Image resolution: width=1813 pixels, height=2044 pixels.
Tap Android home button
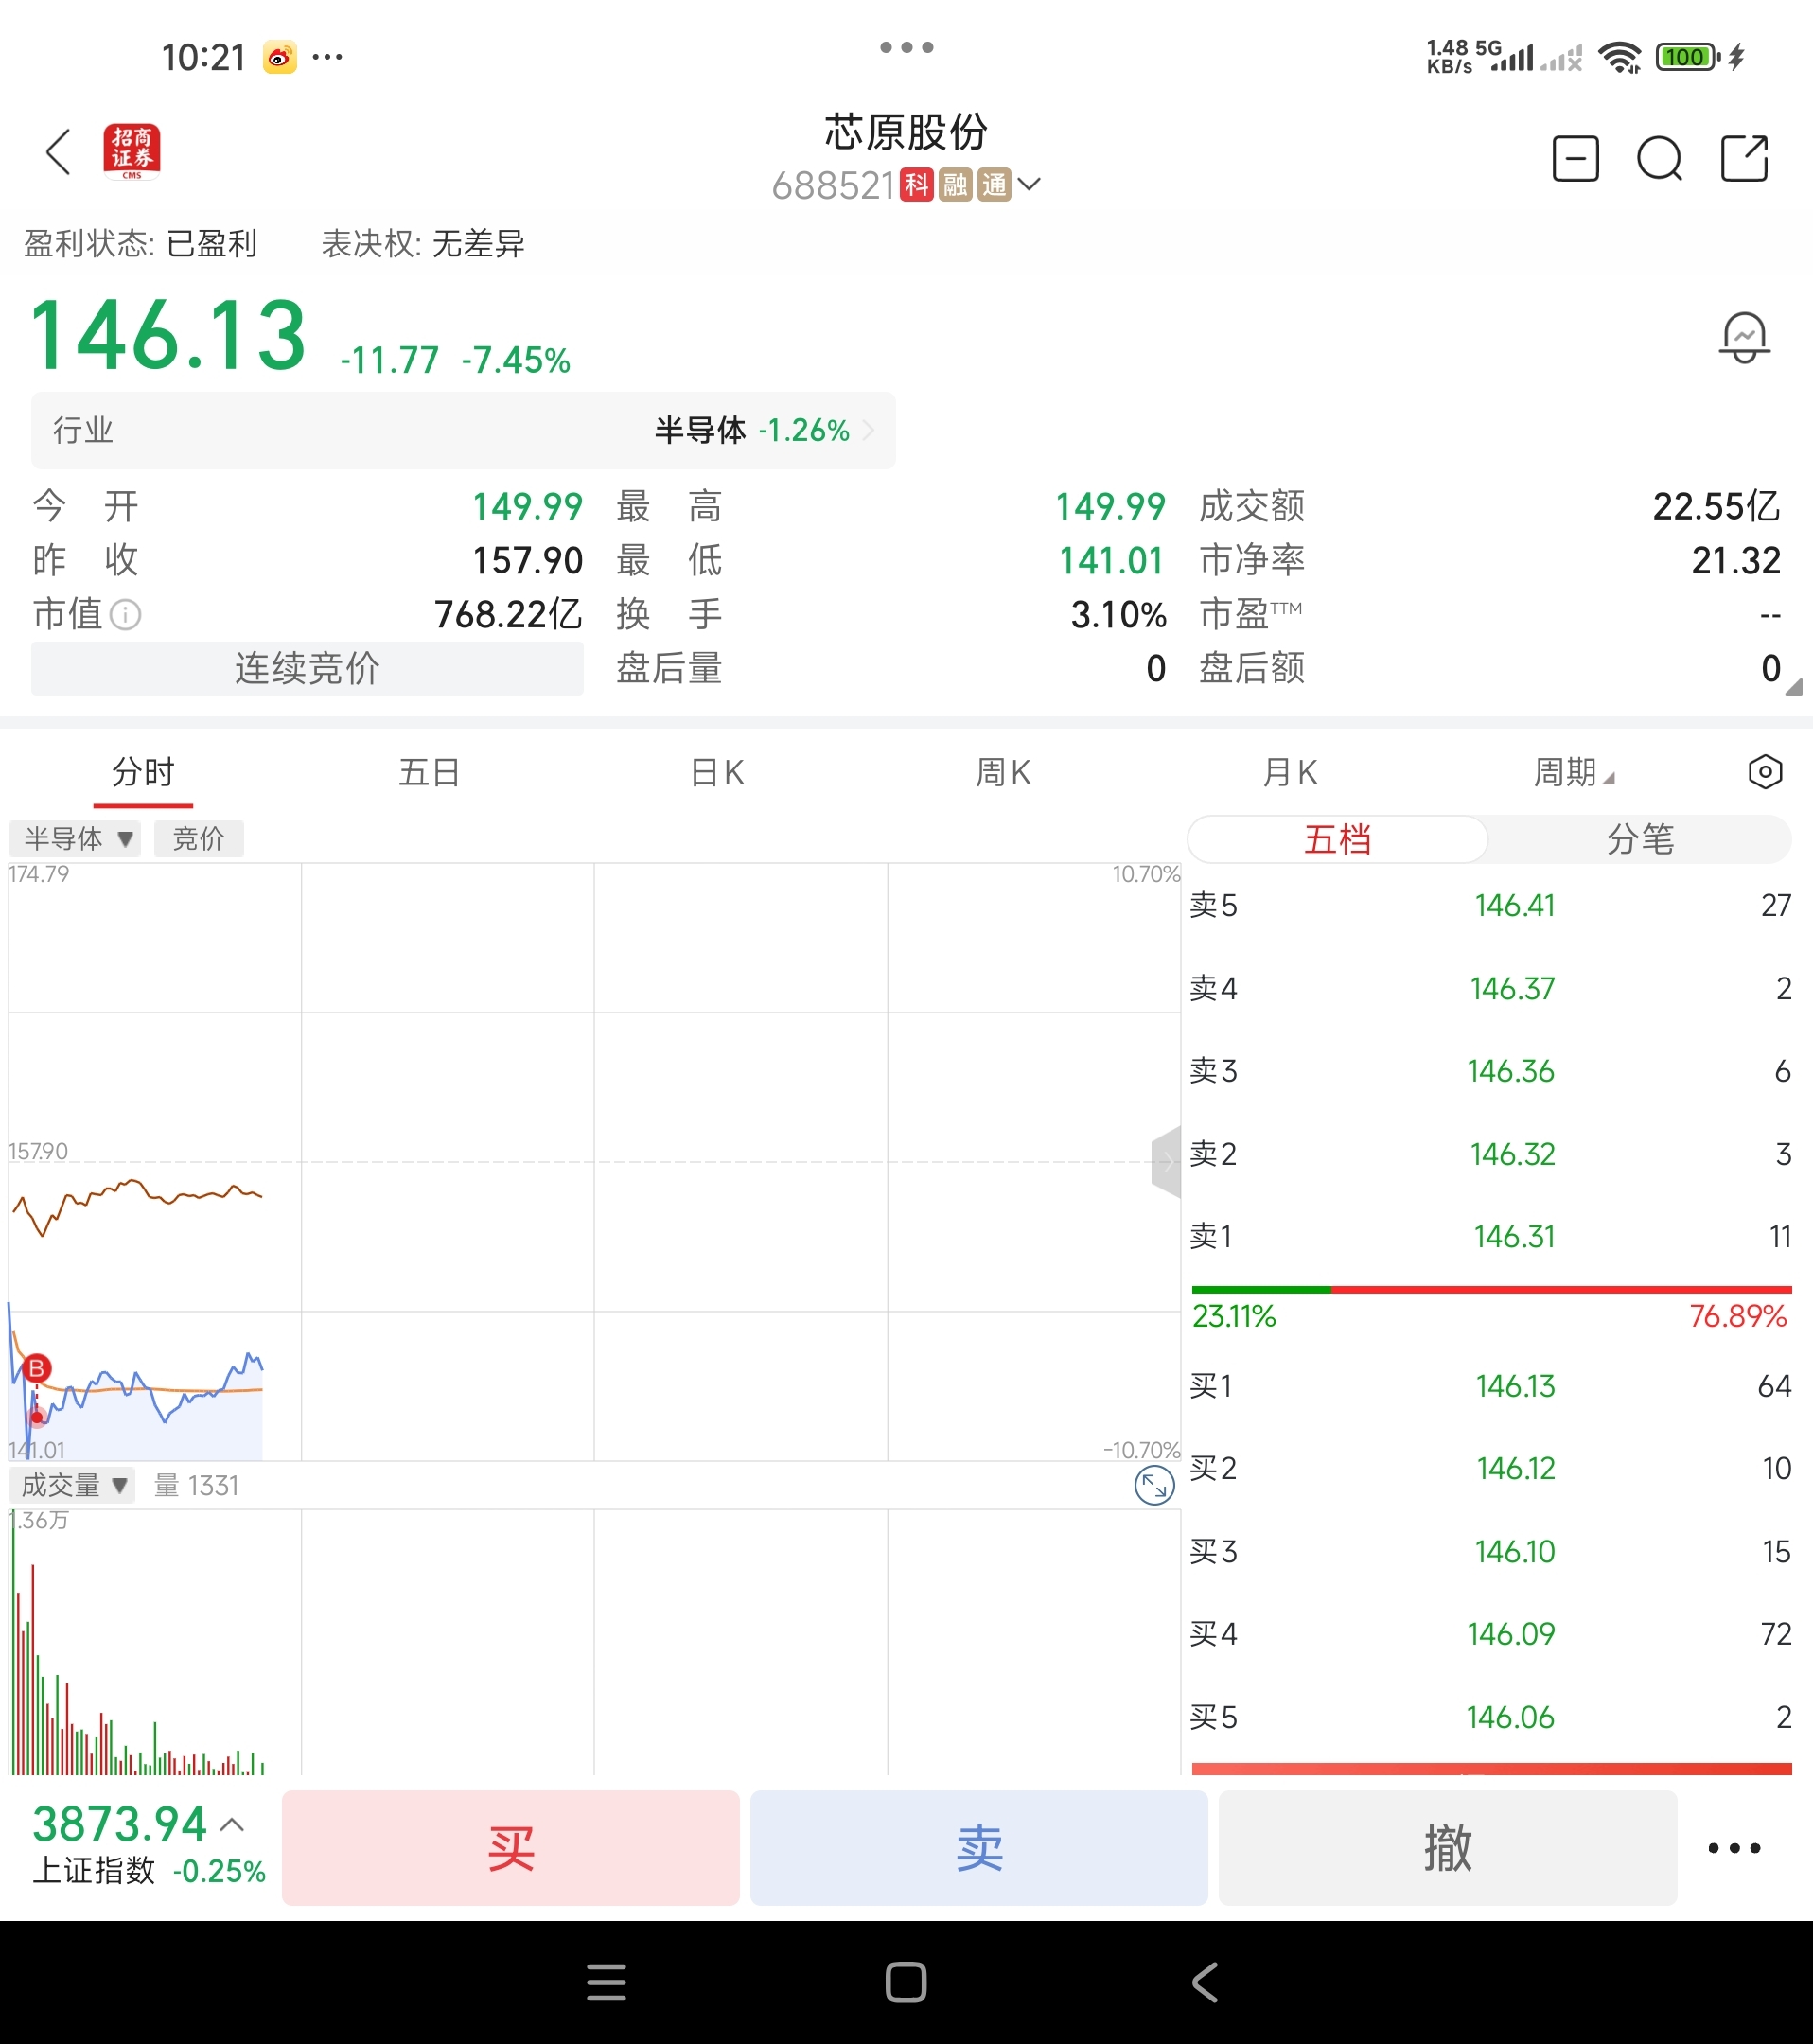click(x=906, y=1982)
